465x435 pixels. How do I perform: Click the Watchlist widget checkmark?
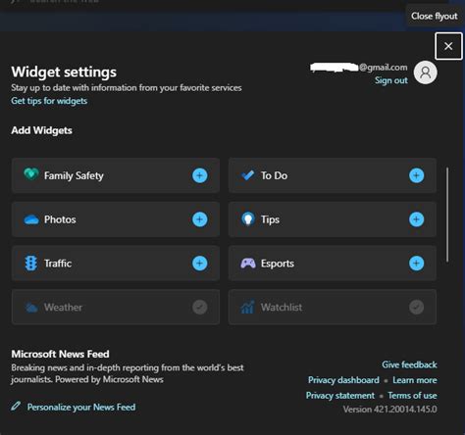416,307
